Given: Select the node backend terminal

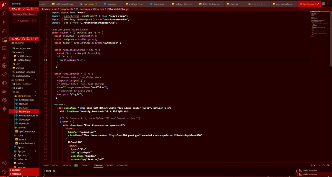Looking at the screenshot, I should (x=307, y=174).
